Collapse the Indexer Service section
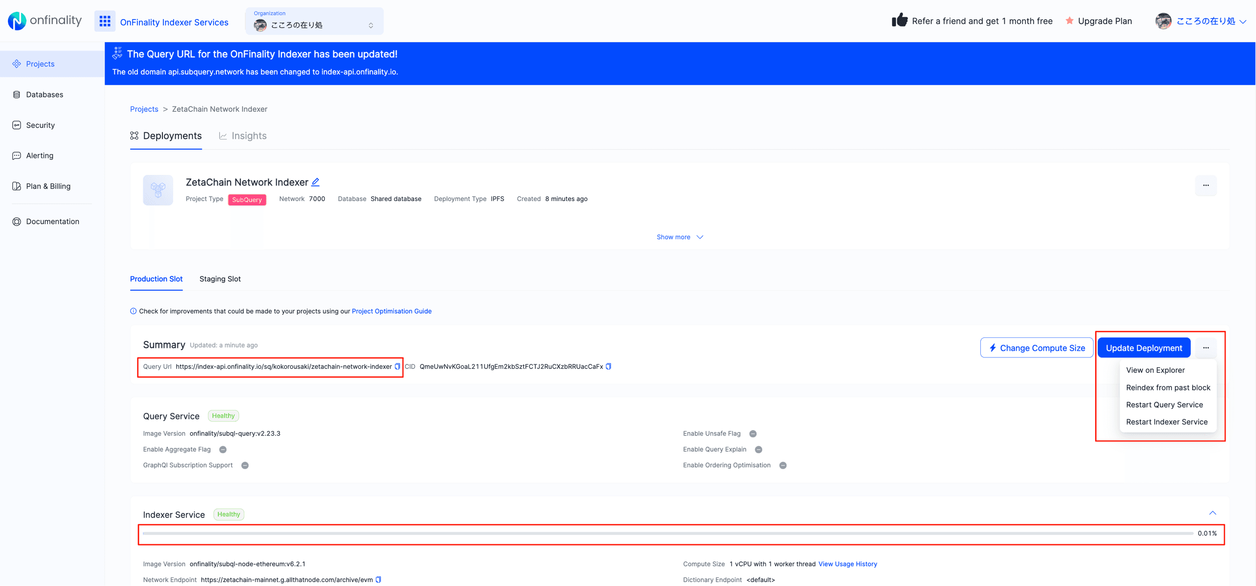1256x586 pixels. click(1213, 512)
